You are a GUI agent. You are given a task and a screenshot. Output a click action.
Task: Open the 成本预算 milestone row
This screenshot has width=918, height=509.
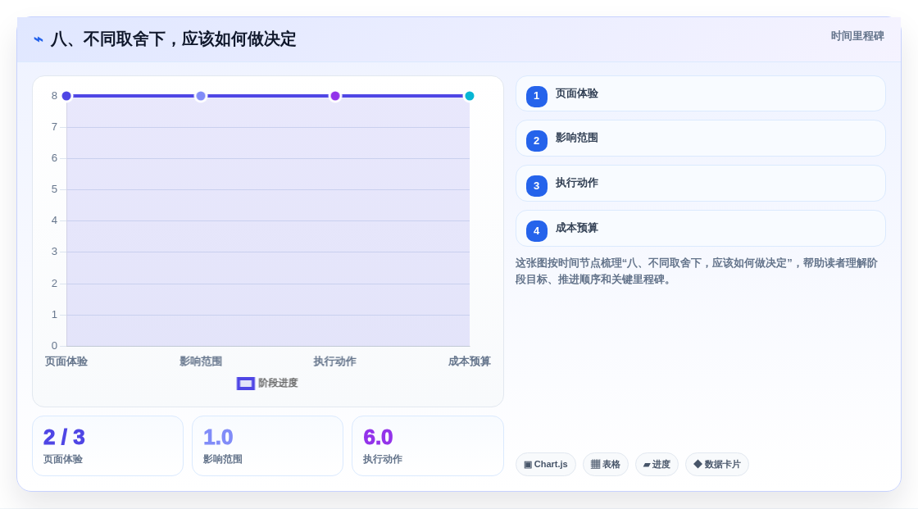700,229
